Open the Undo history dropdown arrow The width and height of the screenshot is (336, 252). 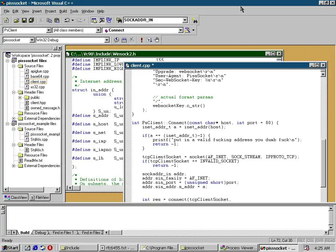click(73, 20)
